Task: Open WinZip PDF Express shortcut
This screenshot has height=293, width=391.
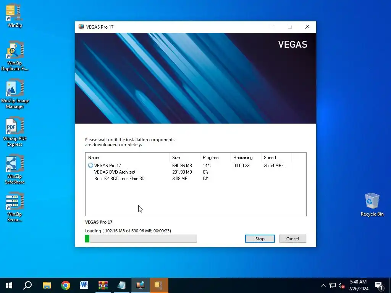Action: [x=15, y=131]
